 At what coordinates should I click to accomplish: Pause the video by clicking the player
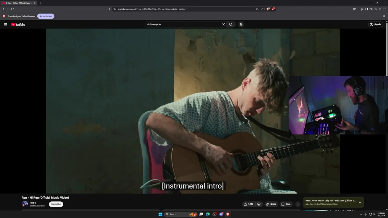coord(193,111)
